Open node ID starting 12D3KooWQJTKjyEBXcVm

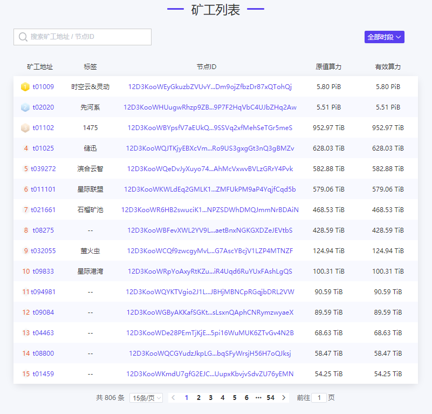point(210,148)
